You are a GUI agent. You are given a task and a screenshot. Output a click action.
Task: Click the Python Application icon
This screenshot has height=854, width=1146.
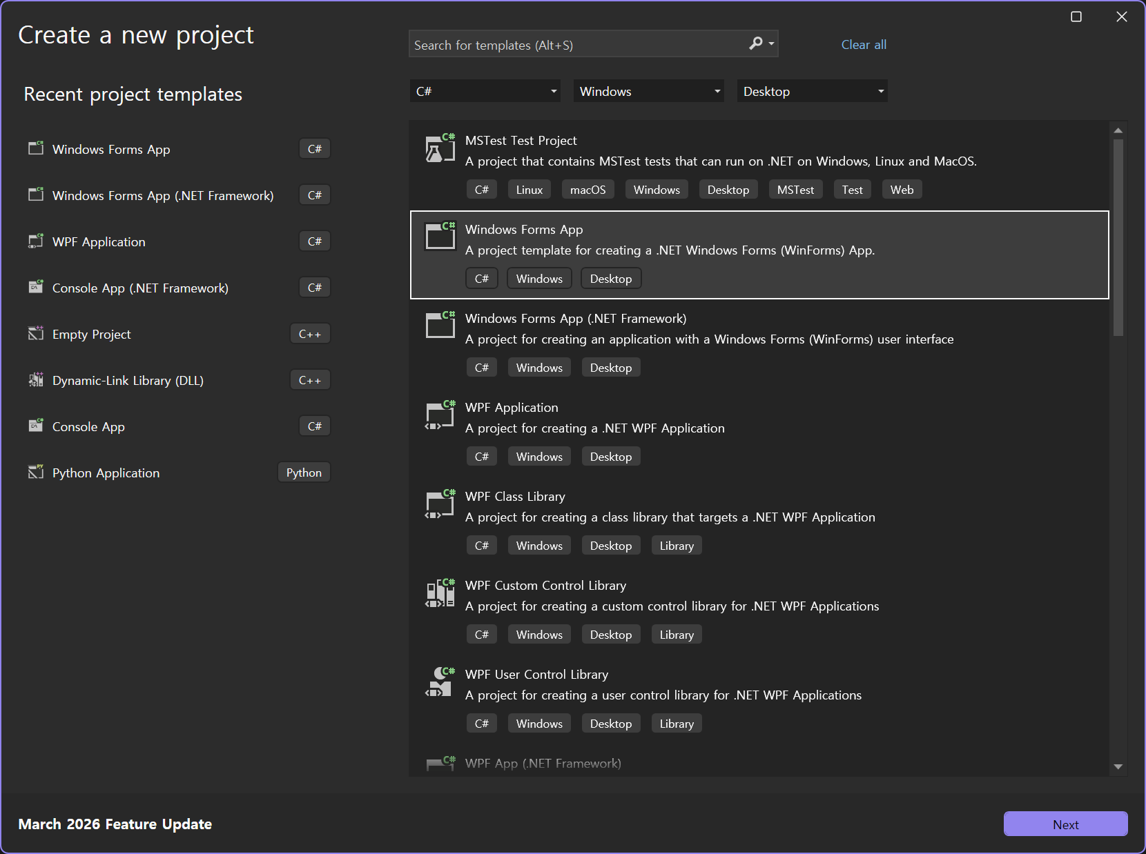36,472
